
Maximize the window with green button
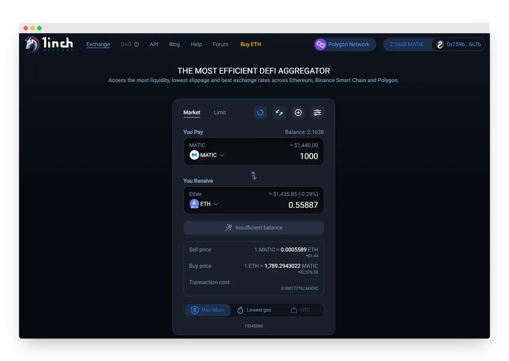tap(39, 28)
